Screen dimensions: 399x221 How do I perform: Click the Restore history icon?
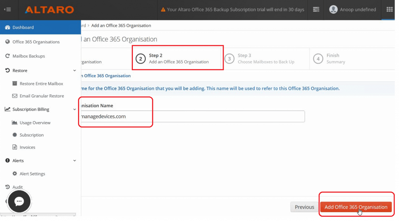tap(7, 70)
